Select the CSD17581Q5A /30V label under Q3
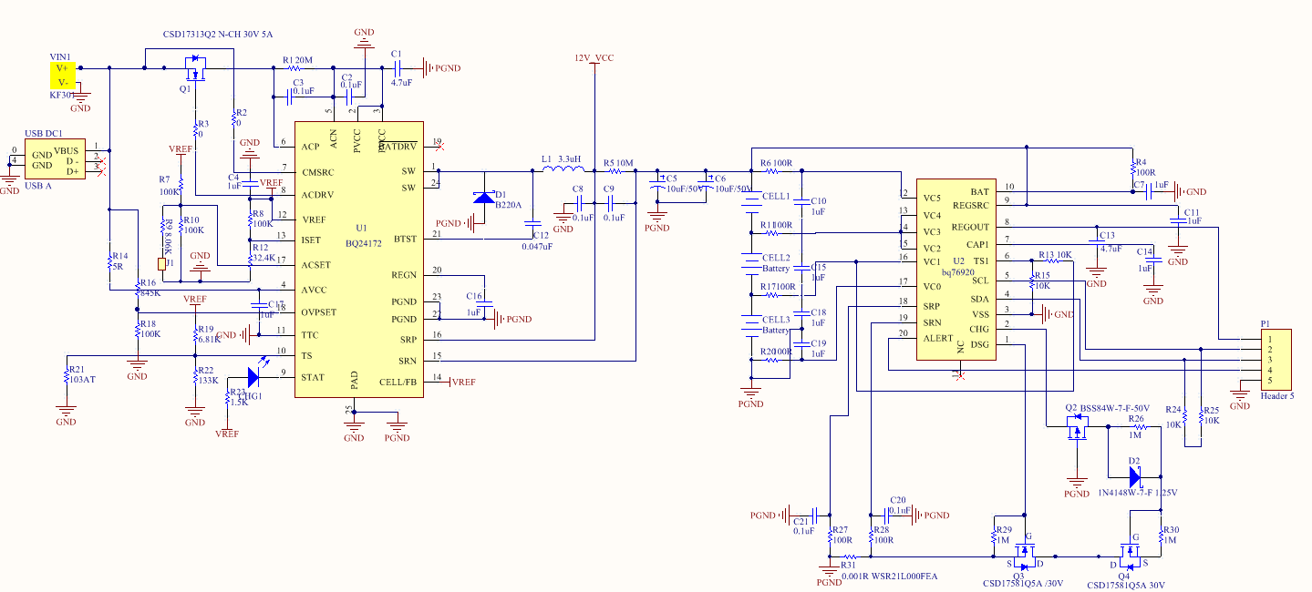This screenshot has width=1312, height=592. (1021, 583)
